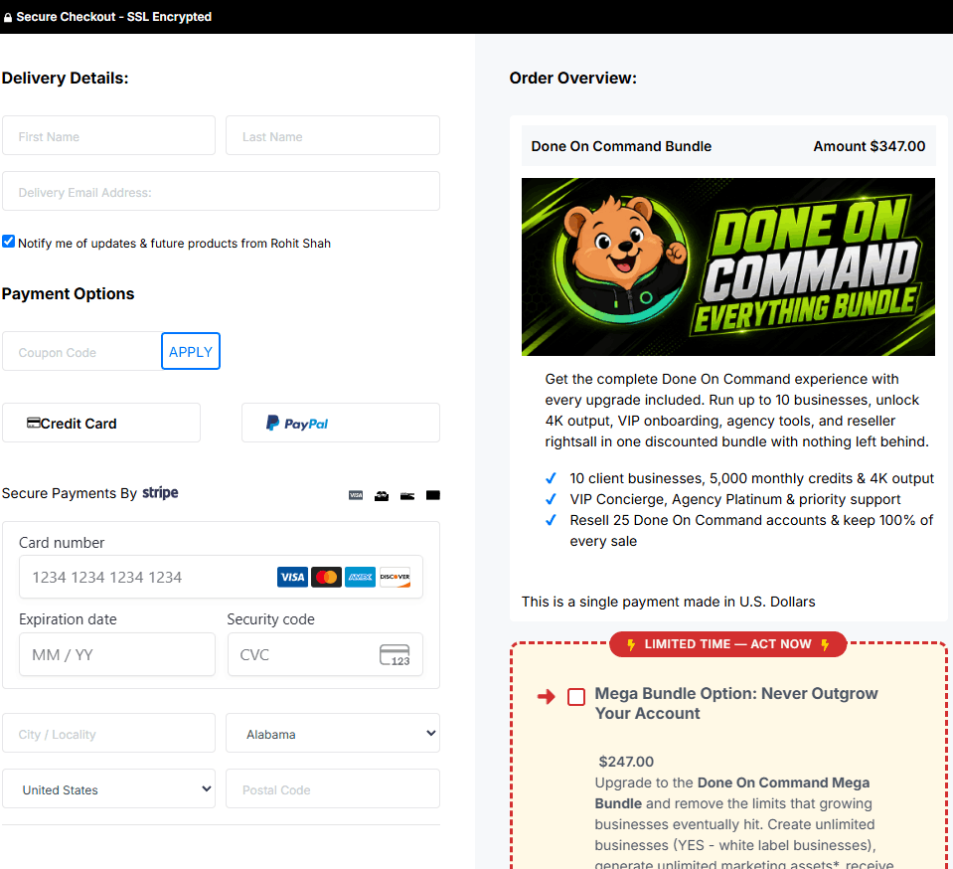Click the PayPal logo
Image resolution: width=953 pixels, height=869 pixels.
click(297, 424)
